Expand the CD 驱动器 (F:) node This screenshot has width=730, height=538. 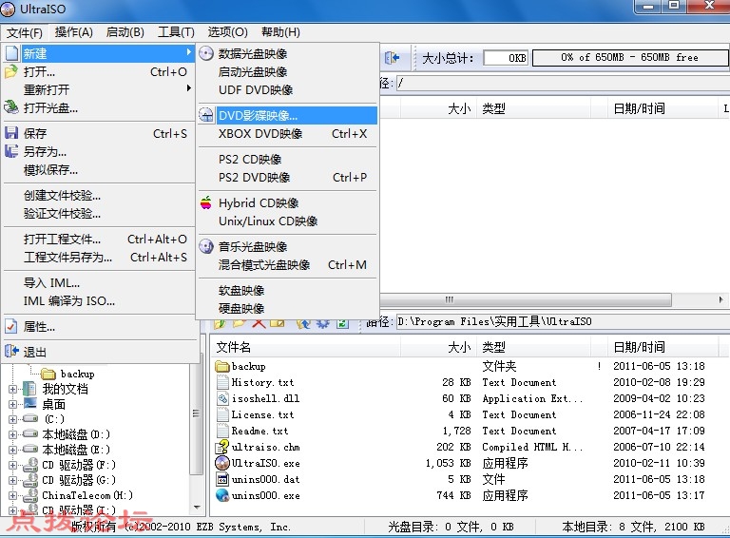tap(12, 465)
